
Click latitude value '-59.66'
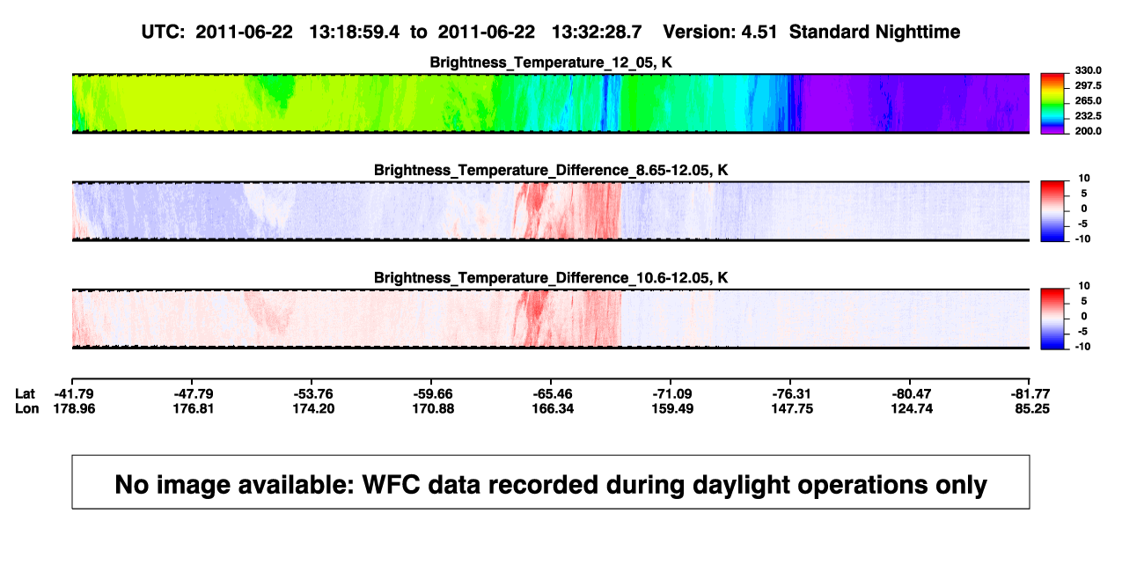point(432,393)
